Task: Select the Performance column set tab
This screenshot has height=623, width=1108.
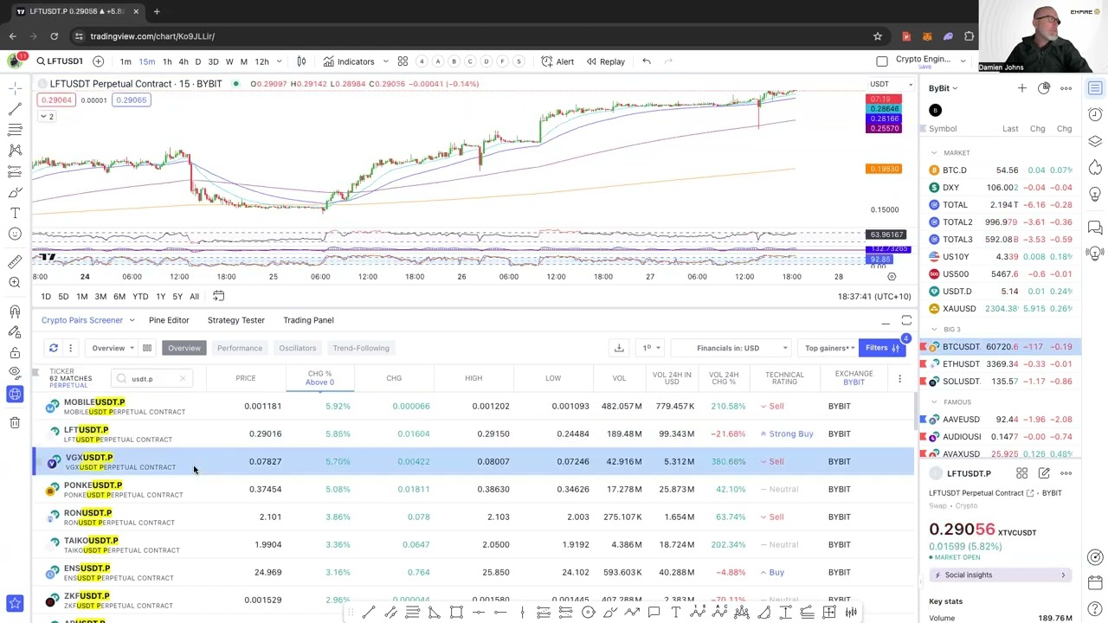Action: point(240,348)
